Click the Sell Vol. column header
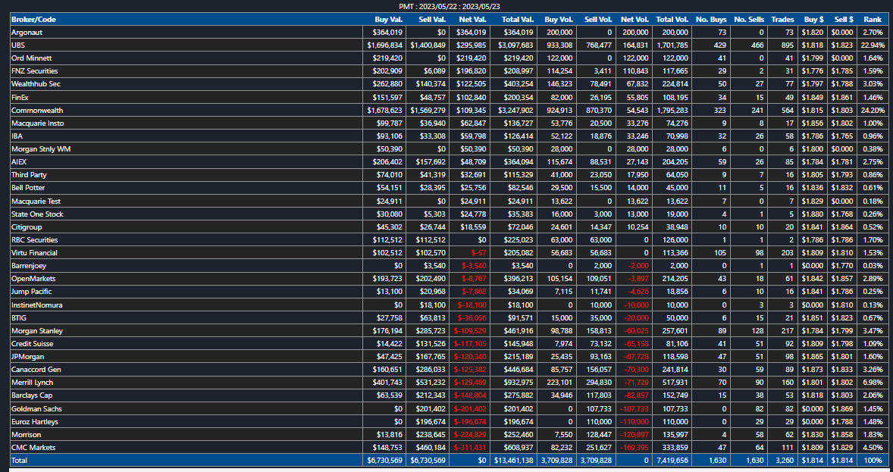893x472 pixels. click(x=598, y=20)
